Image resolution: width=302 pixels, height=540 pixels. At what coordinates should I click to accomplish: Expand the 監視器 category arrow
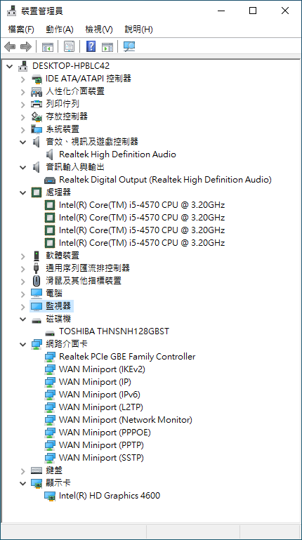[x=22, y=306]
